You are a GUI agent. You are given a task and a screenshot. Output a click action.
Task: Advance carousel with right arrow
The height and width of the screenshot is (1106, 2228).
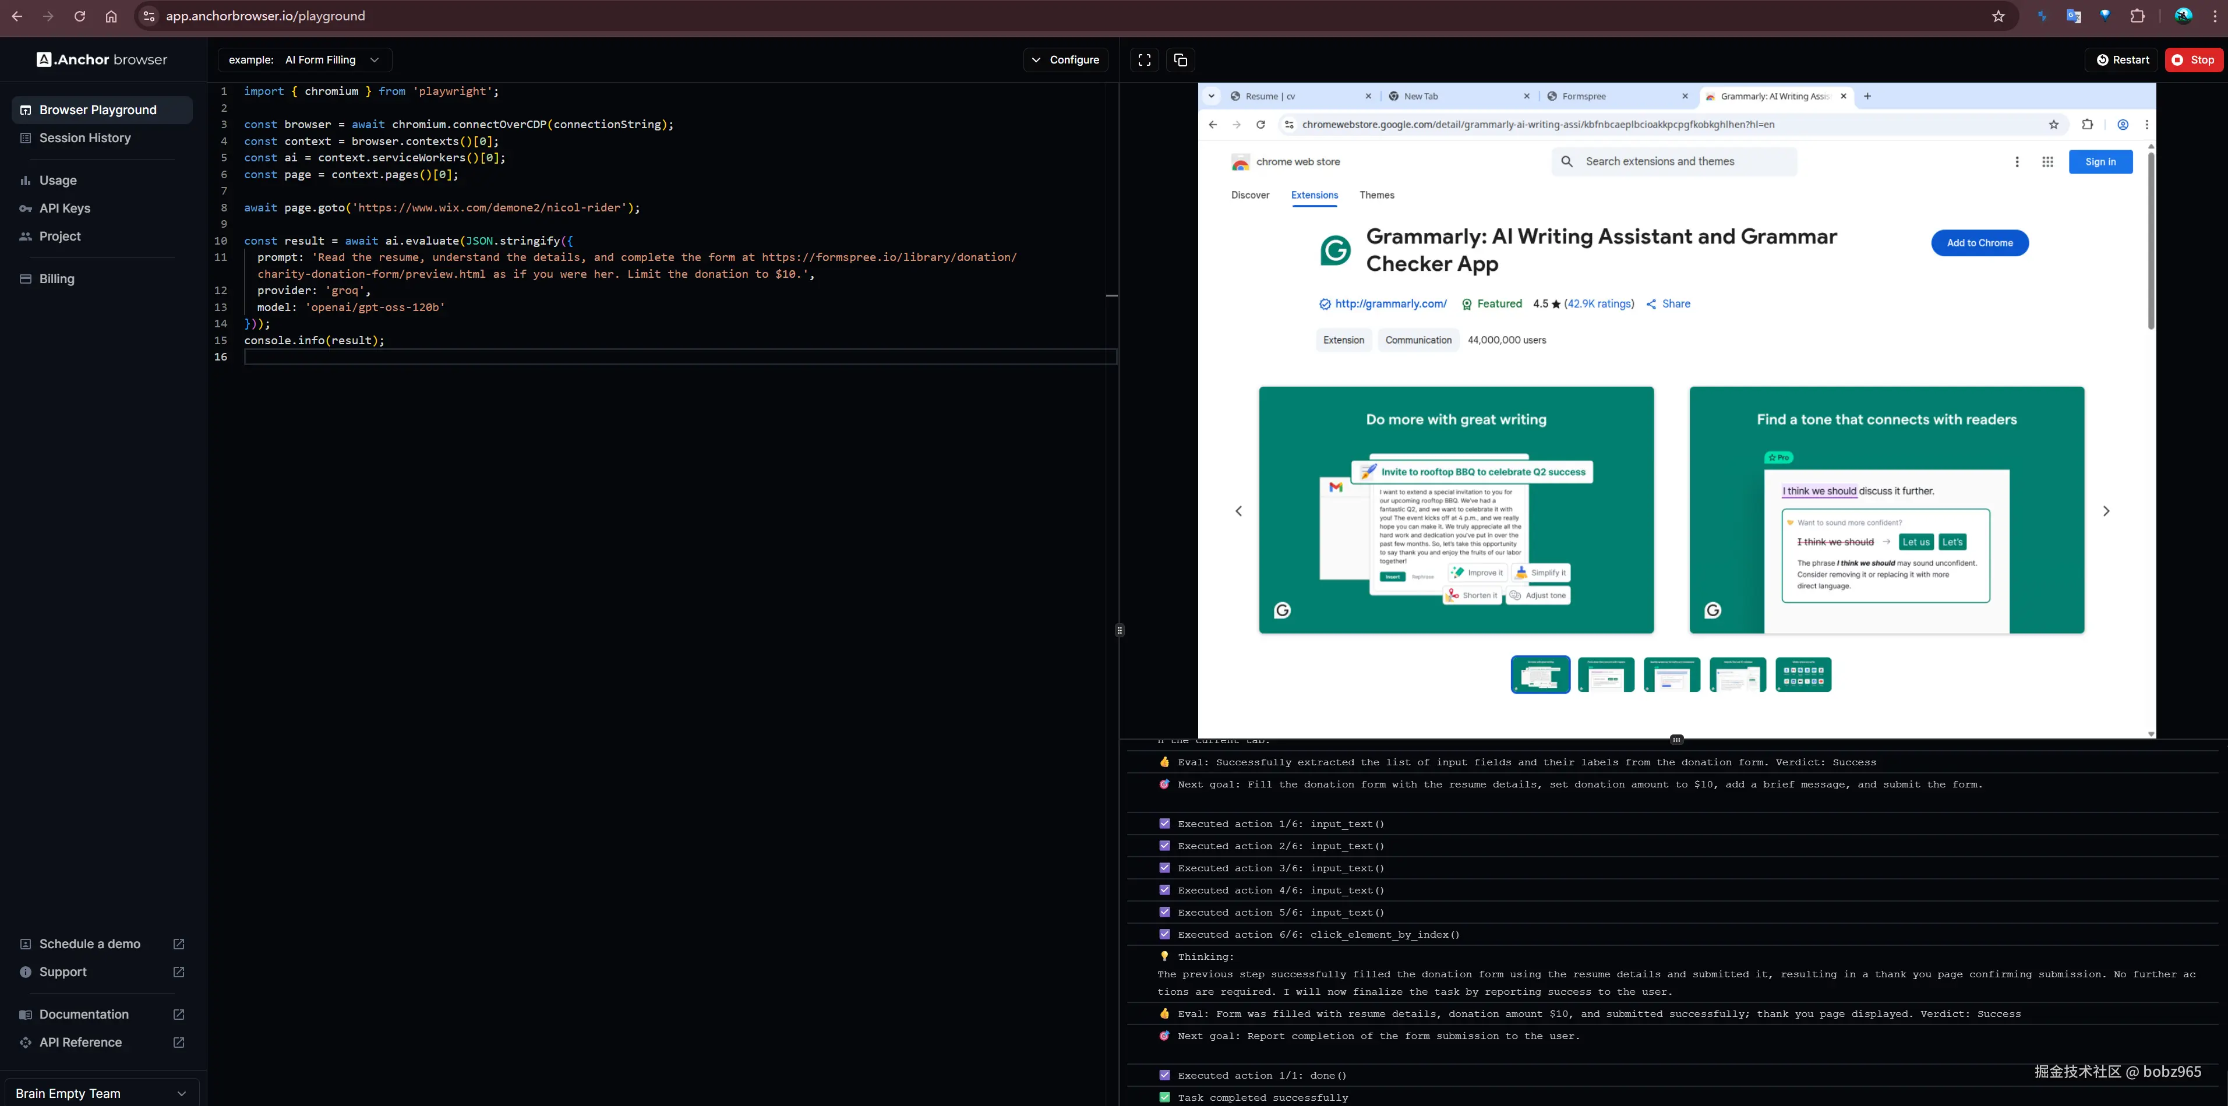point(2105,511)
